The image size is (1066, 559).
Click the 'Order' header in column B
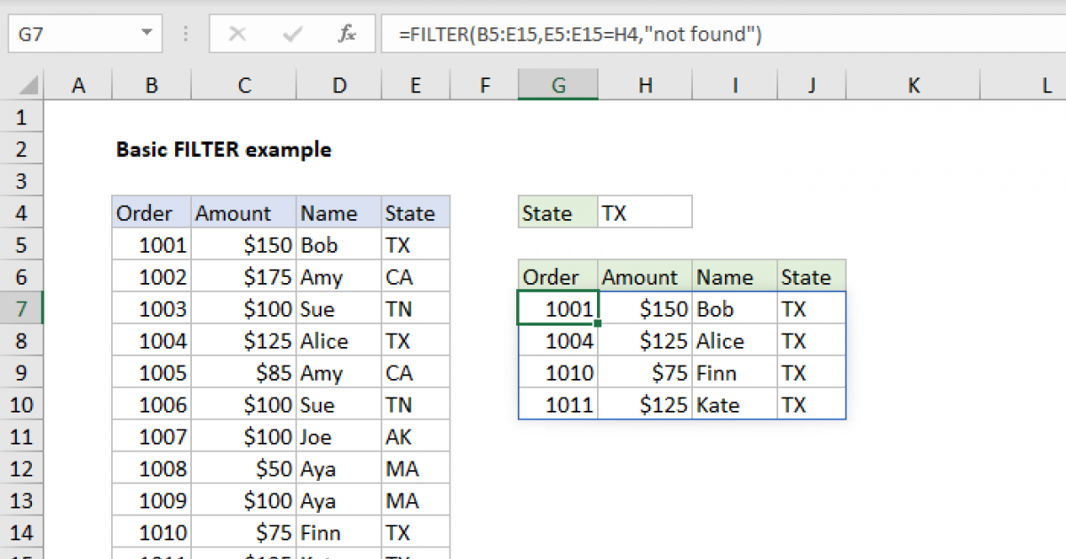coord(151,213)
